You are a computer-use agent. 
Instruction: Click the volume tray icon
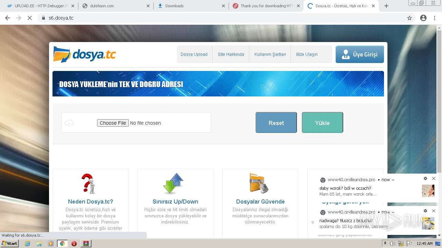click(393, 244)
